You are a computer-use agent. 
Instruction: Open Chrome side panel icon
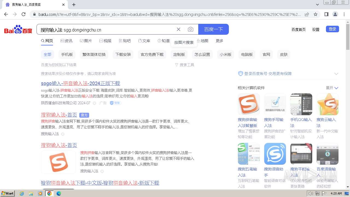(x=326, y=14)
